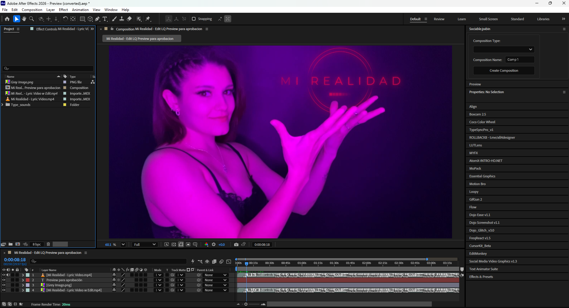Click the Reset Exposure aperture icon
Screen dimensions: 569x308
[214, 244]
